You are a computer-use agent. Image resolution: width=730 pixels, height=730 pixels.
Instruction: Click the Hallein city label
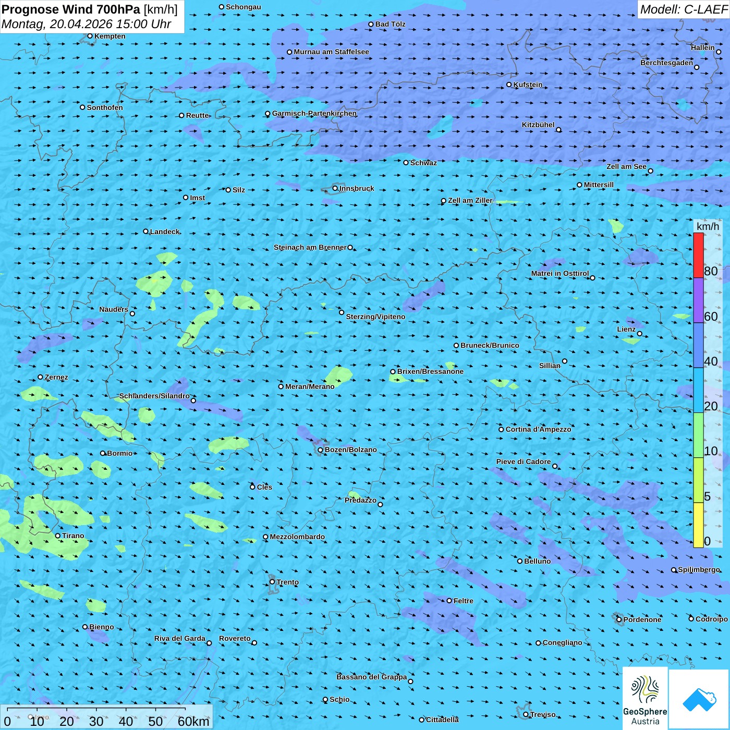point(703,47)
